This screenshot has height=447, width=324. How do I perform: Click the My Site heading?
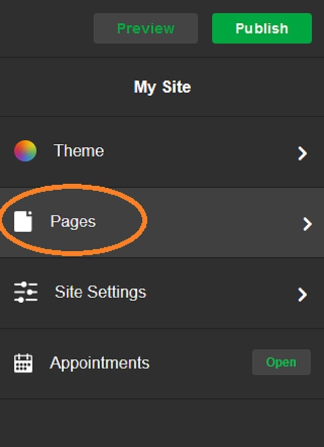(x=163, y=87)
